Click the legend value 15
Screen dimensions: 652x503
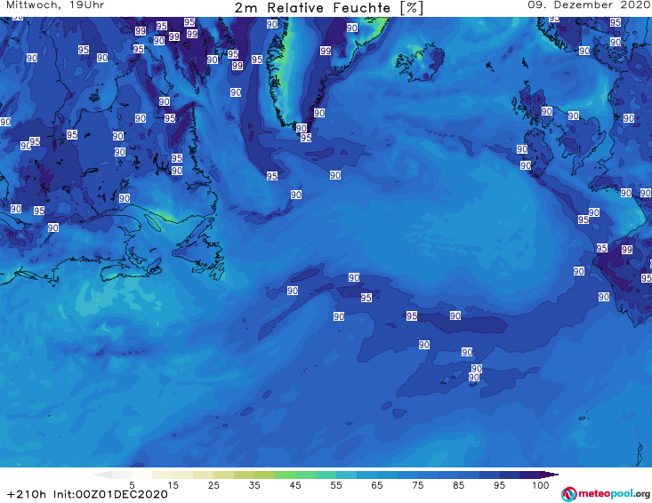173,485
